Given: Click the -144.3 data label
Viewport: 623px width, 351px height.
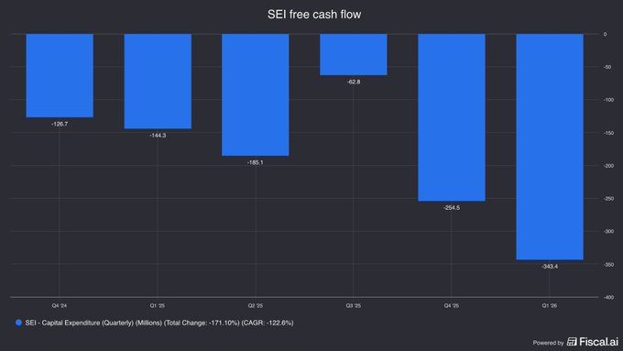Looking at the screenshot, I should [x=158, y=136].
